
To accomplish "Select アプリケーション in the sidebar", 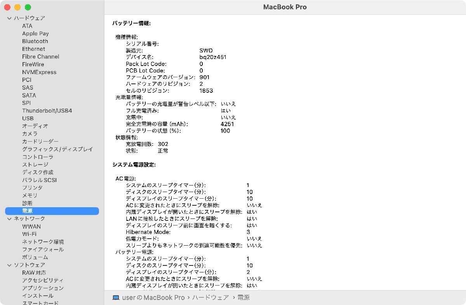I will [43, 288].
